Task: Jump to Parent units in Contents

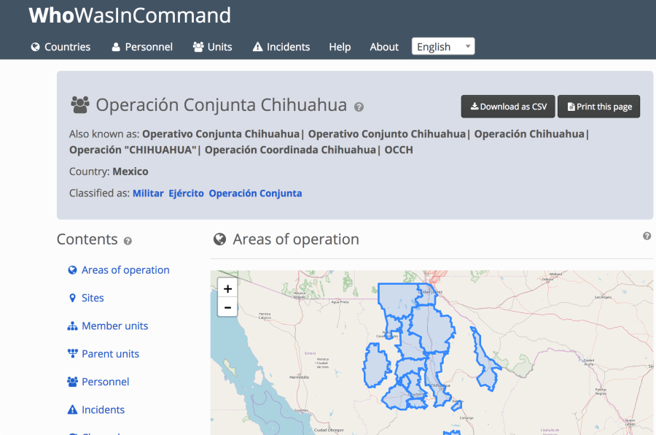Action: coord(110,354)
